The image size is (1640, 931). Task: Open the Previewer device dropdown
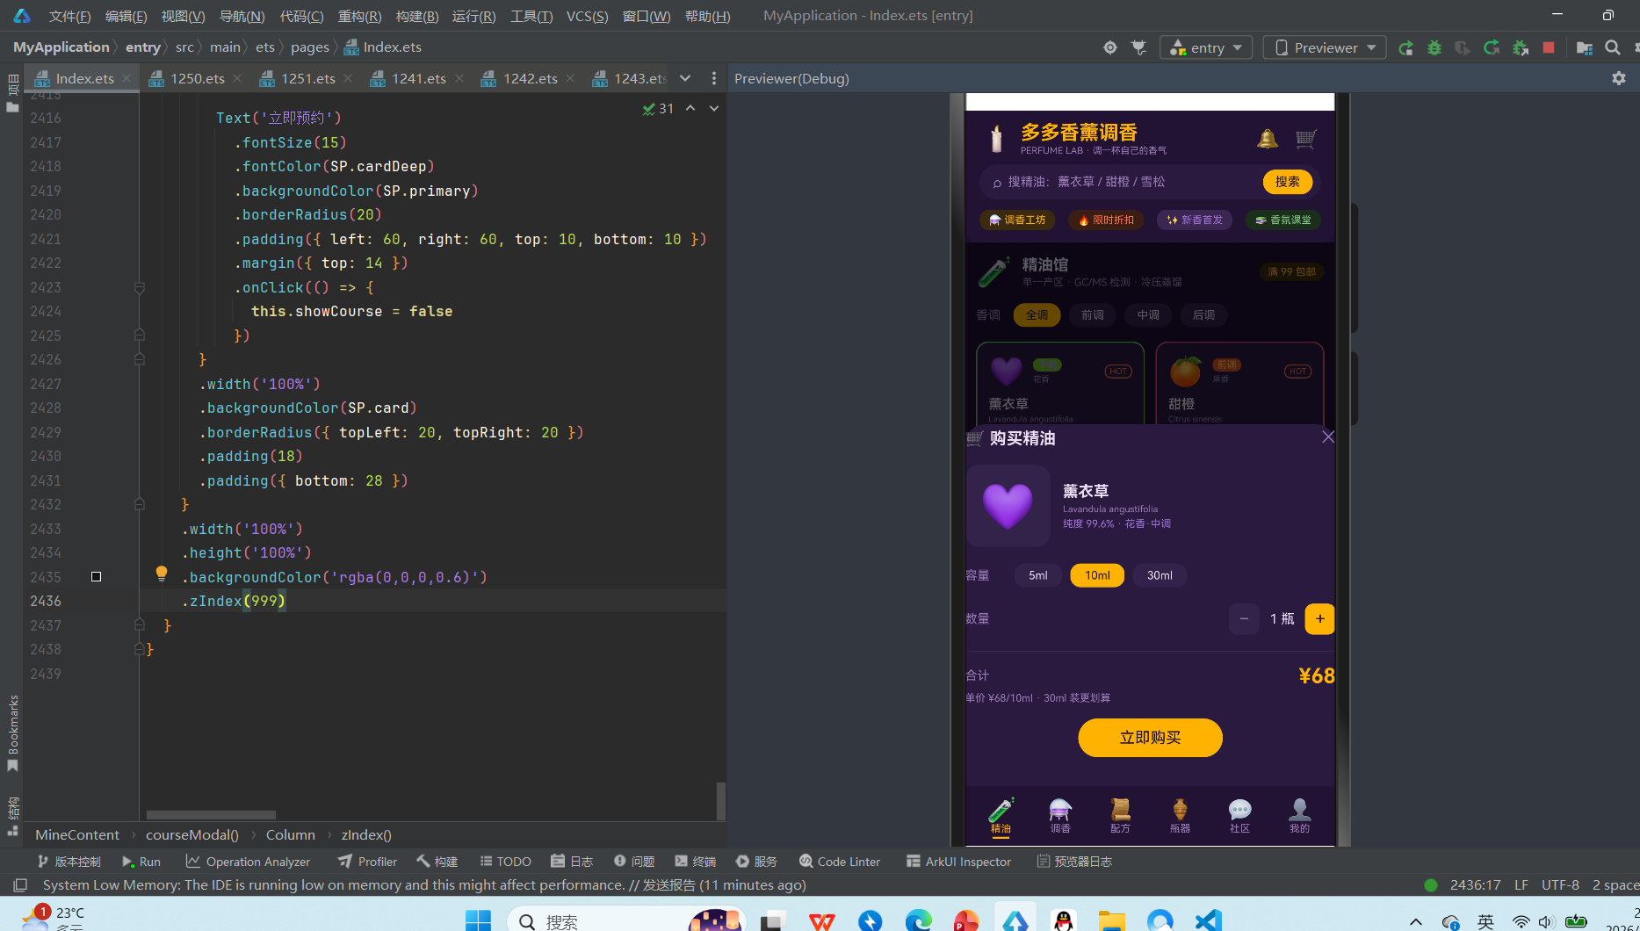(1325, 47)
